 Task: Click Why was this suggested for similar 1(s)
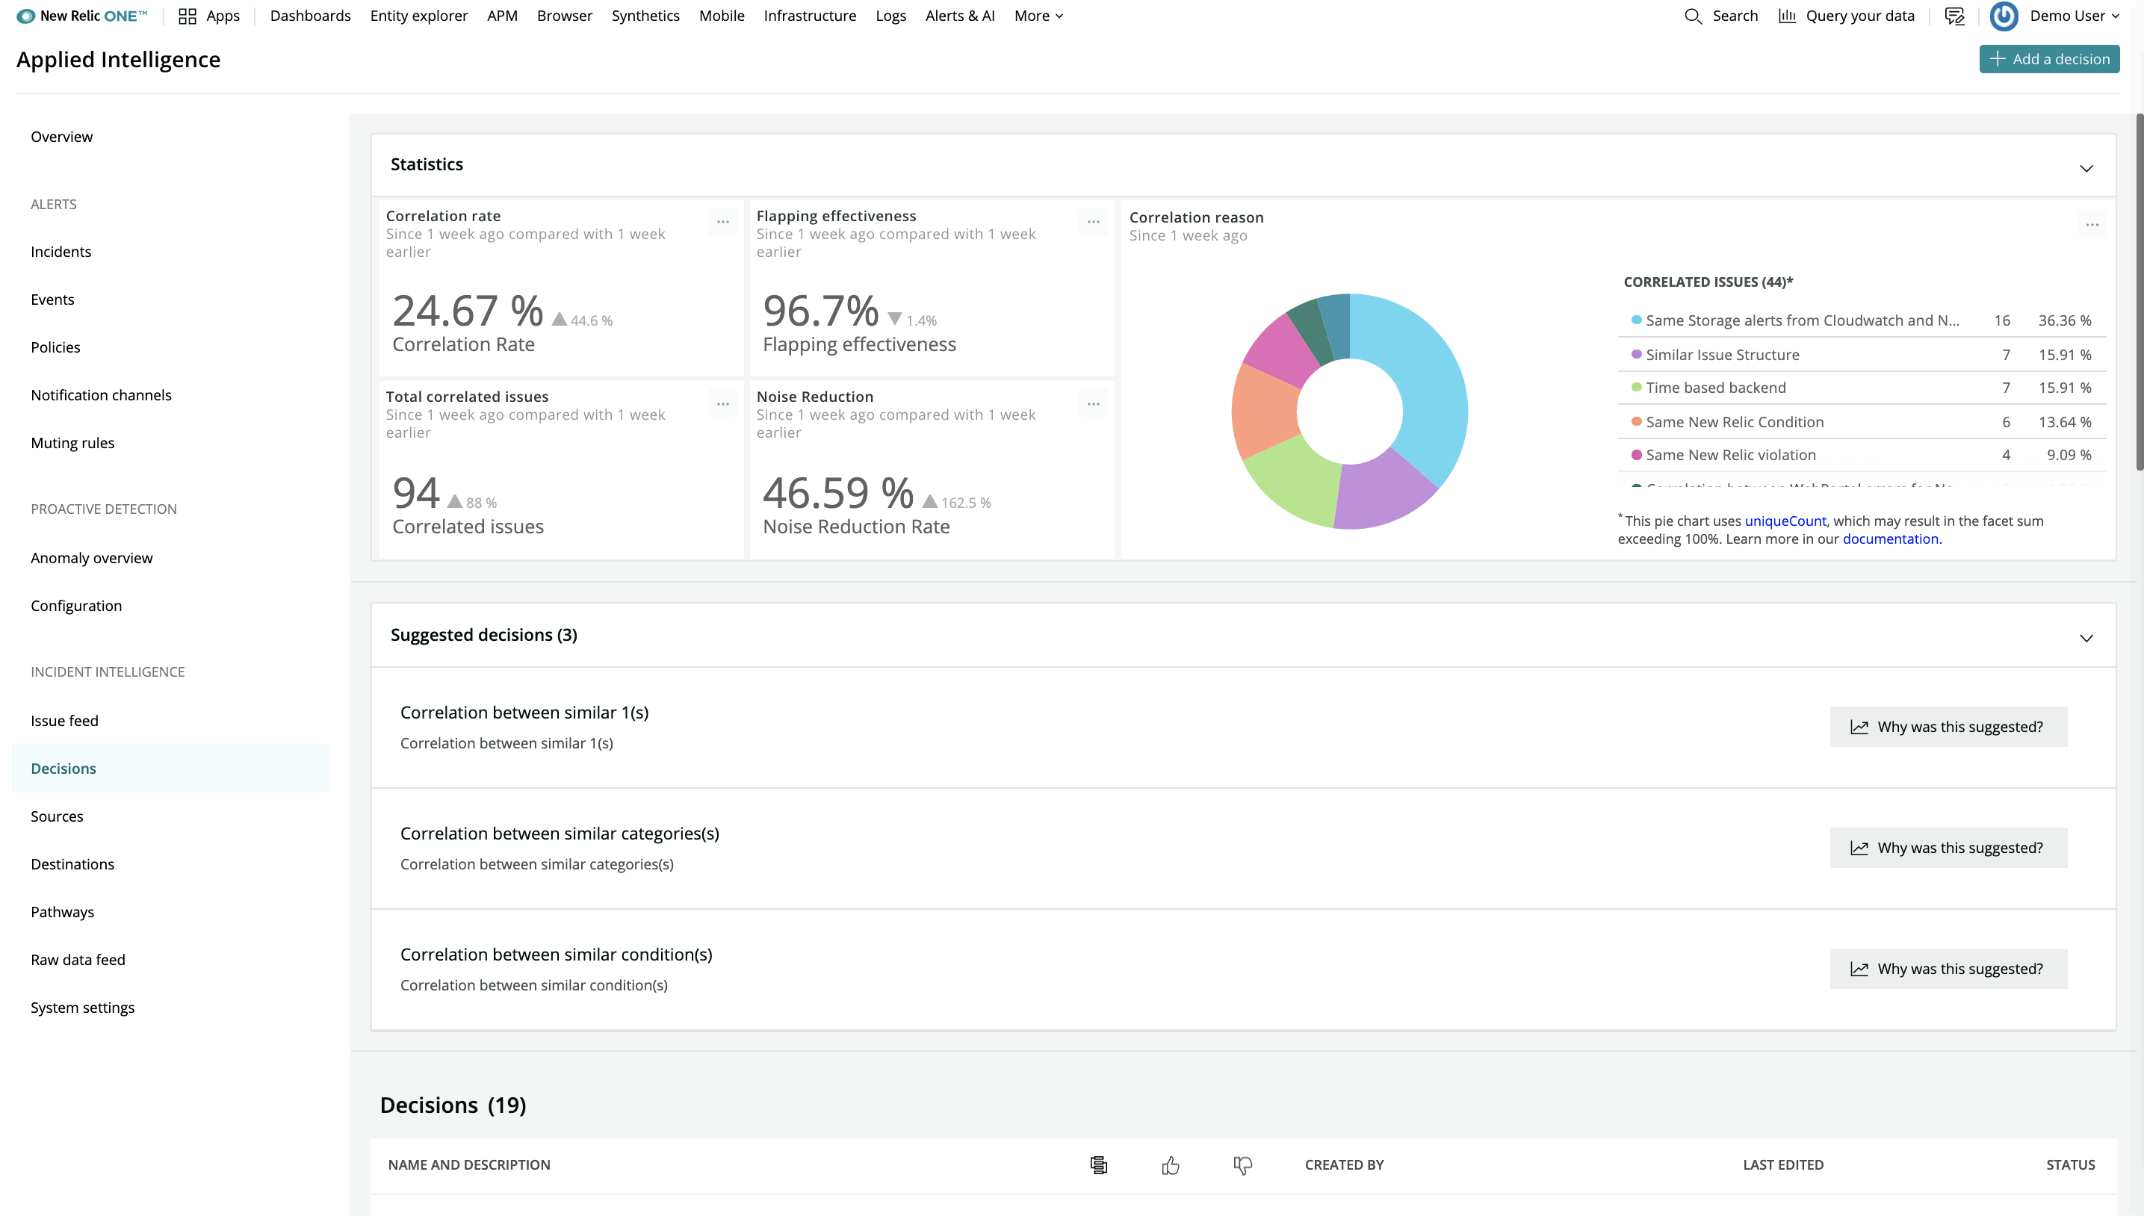[x=1948, y=727]
